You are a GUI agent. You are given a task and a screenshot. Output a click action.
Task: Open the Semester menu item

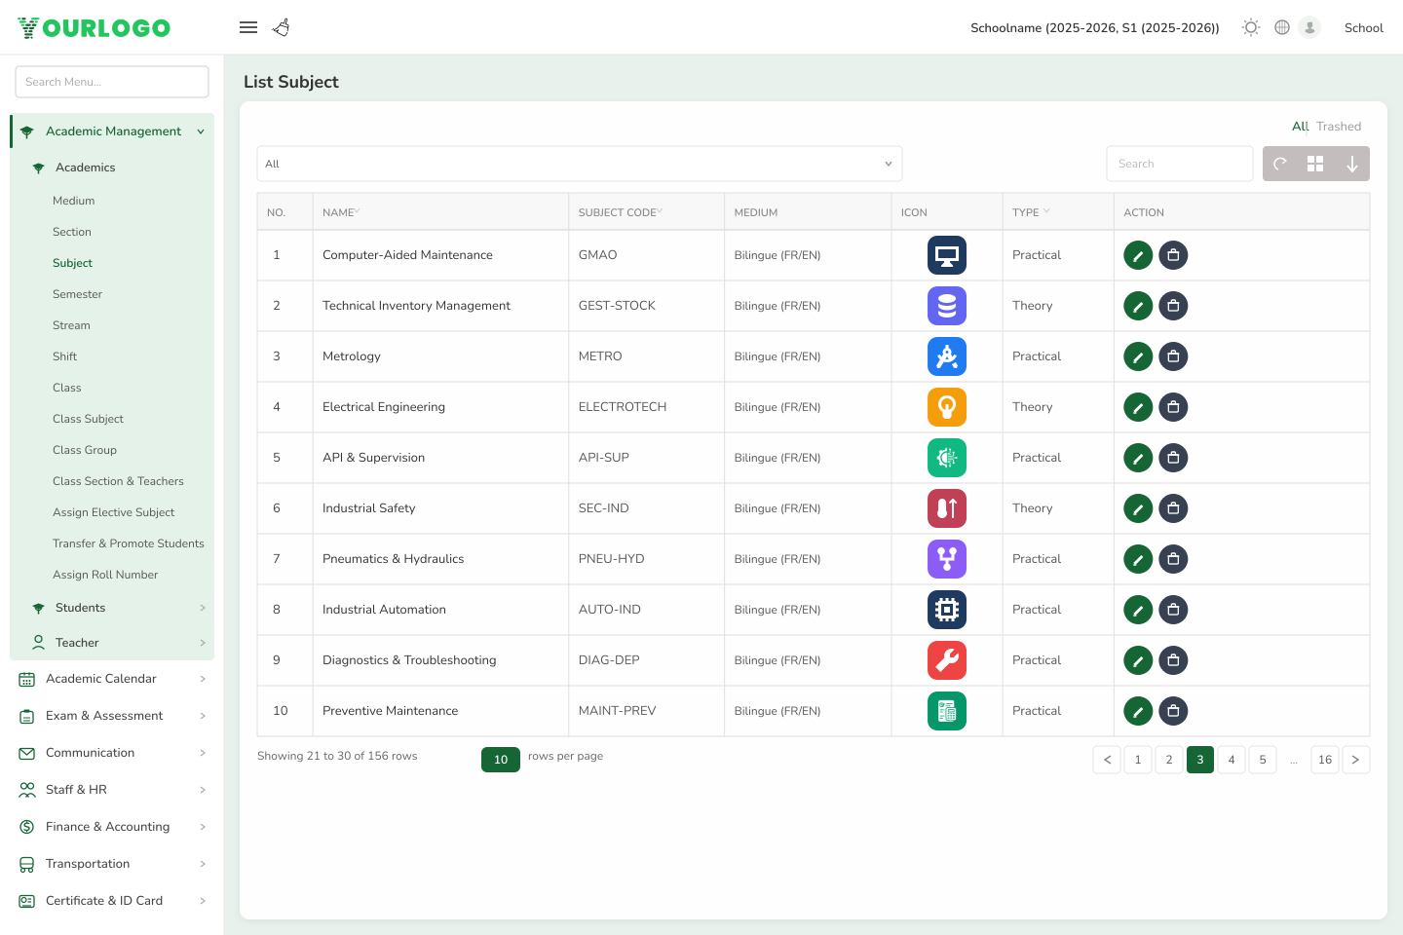(x=77, y=294)
